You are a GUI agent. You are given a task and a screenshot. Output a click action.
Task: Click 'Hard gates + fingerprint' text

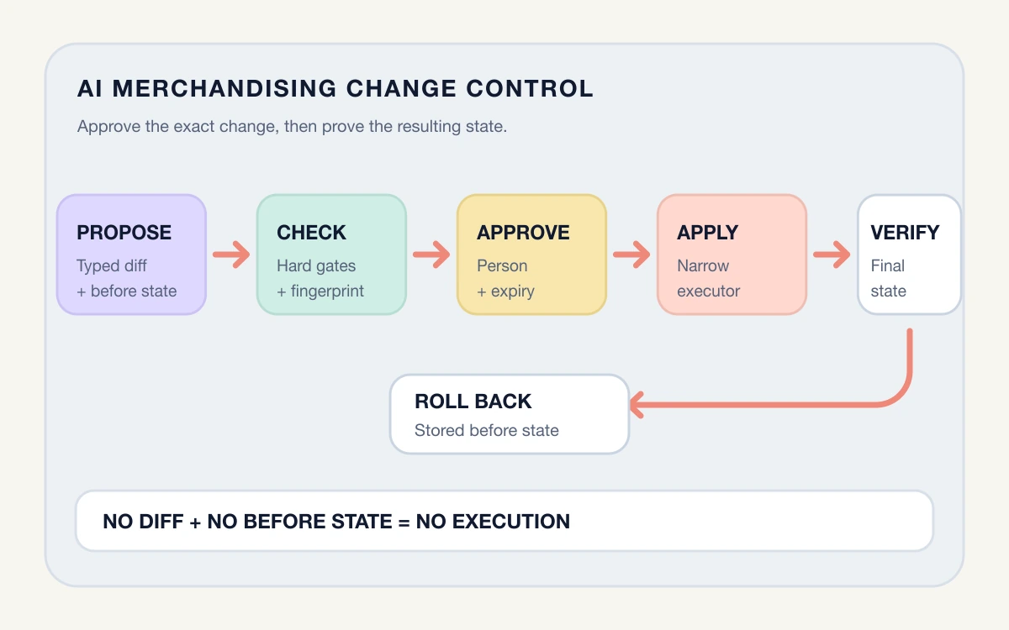[x=320, y=278]
